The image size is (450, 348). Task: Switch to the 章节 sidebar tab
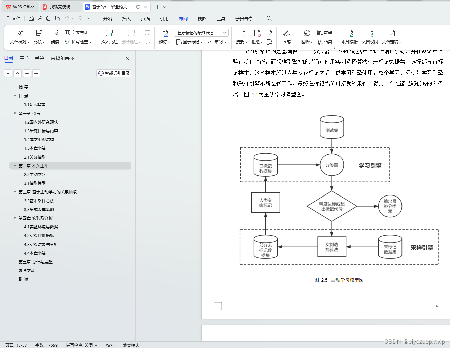point(24,58)
